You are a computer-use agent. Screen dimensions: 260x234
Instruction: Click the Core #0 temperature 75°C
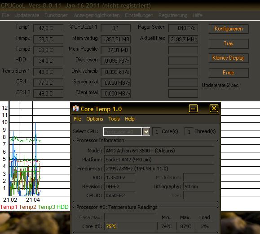[130, 226]
